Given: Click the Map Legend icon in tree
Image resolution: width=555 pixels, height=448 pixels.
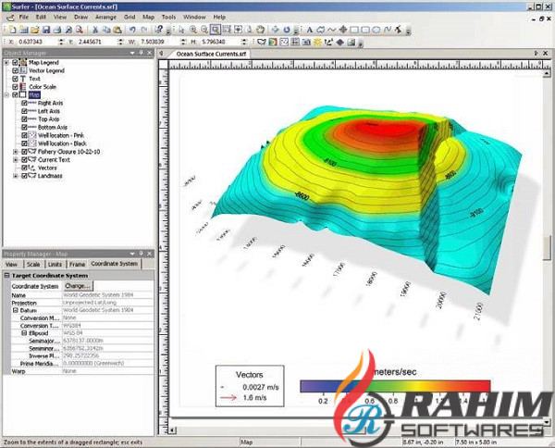Looking at the screenshot, I should [24, 64].
